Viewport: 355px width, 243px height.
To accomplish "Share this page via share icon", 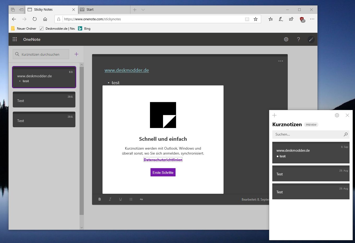I will coord(291,19).
